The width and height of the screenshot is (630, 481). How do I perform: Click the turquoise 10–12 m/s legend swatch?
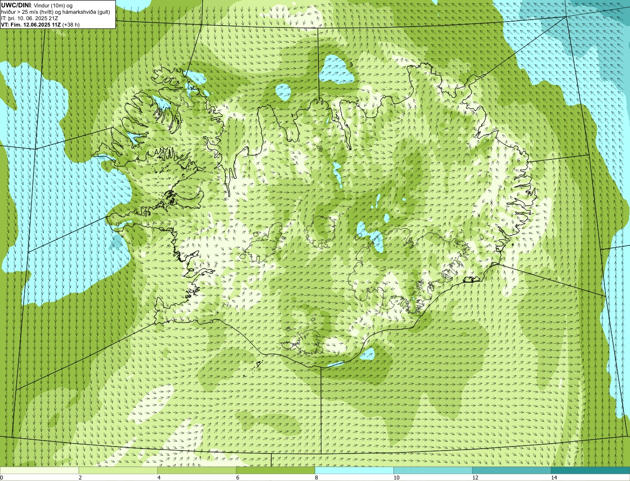433,471
